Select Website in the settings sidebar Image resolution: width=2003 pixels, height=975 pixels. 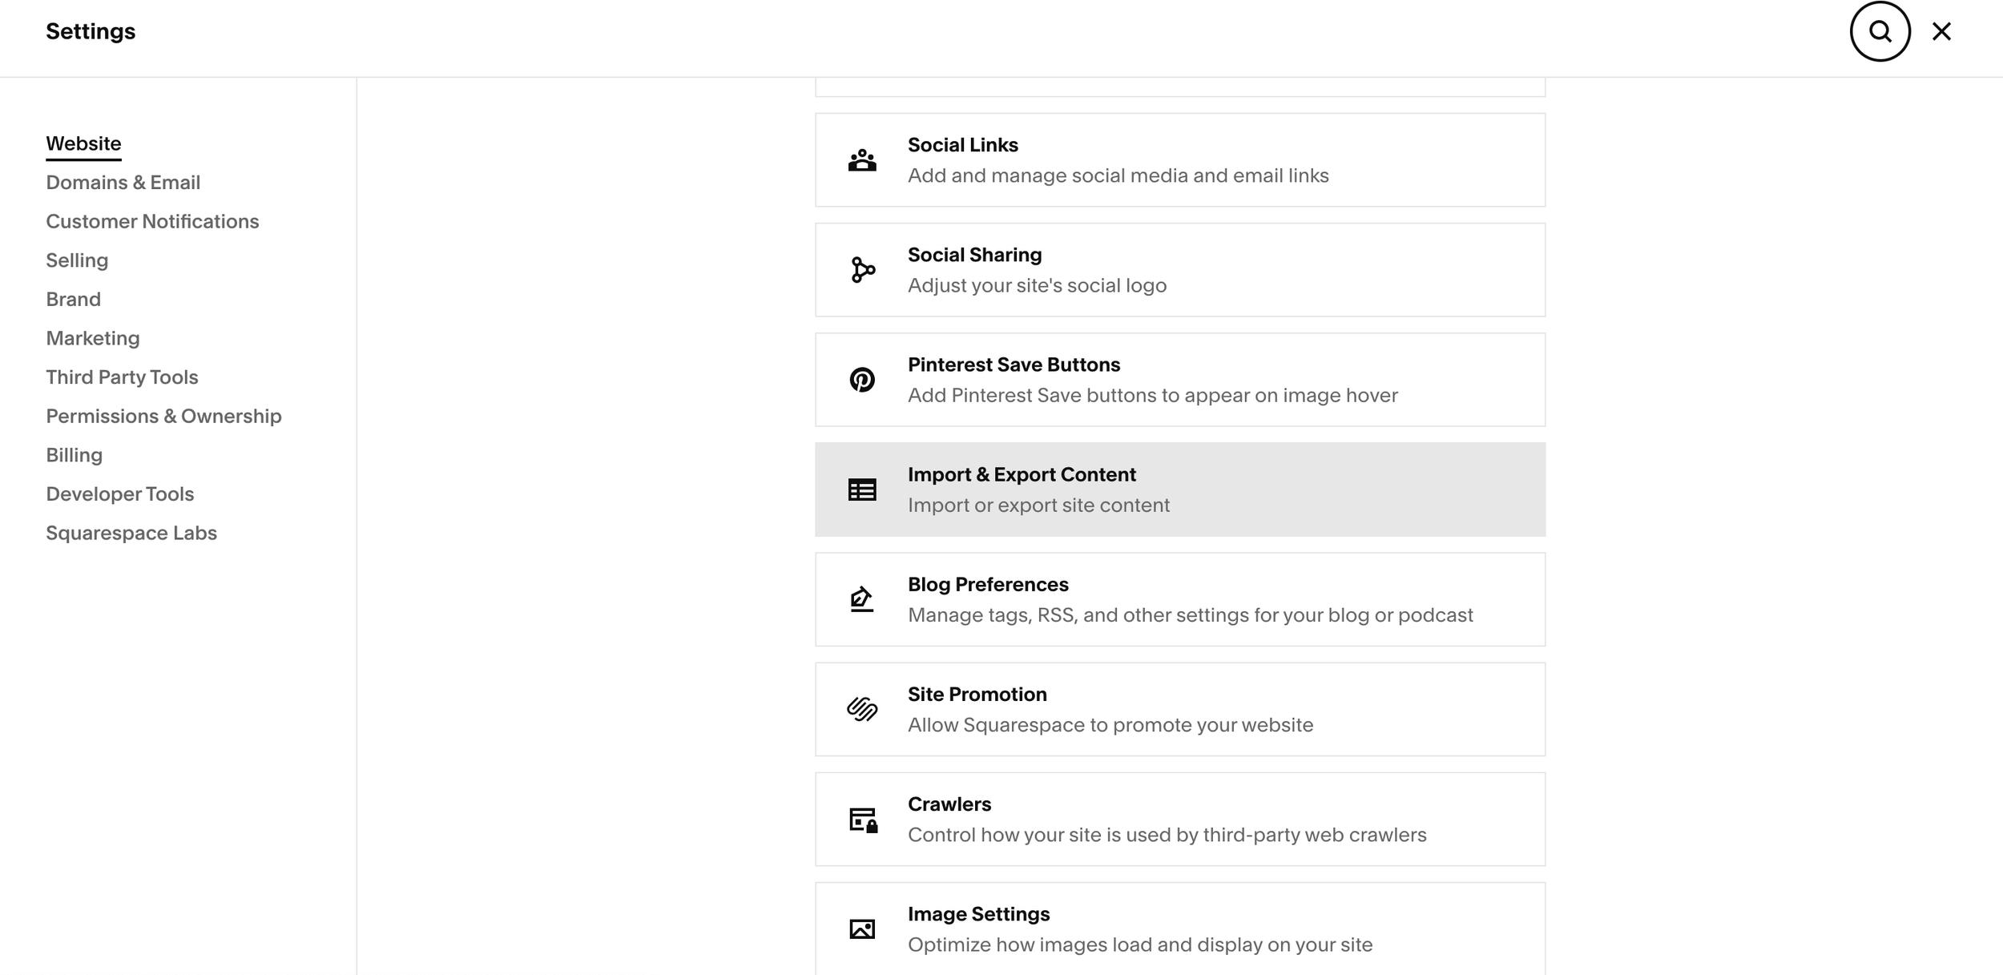click(x=83, y=143)
